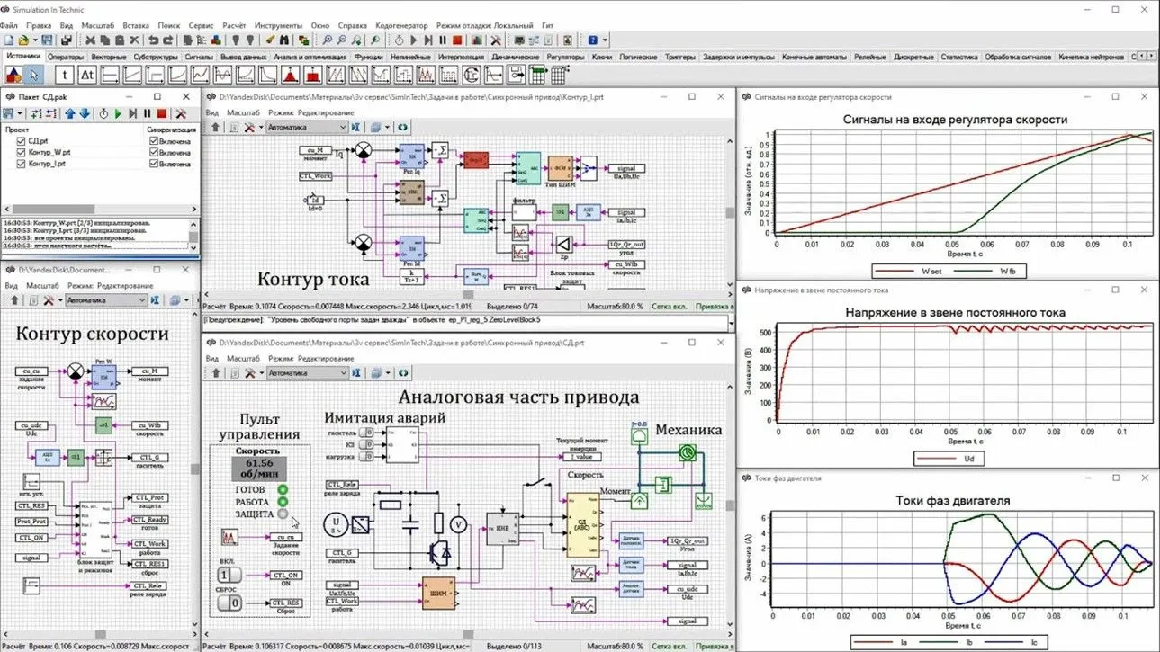Click the CTL_ON block in the control panel
Viewport: 1160px width, 652px height.
(287, 576)
